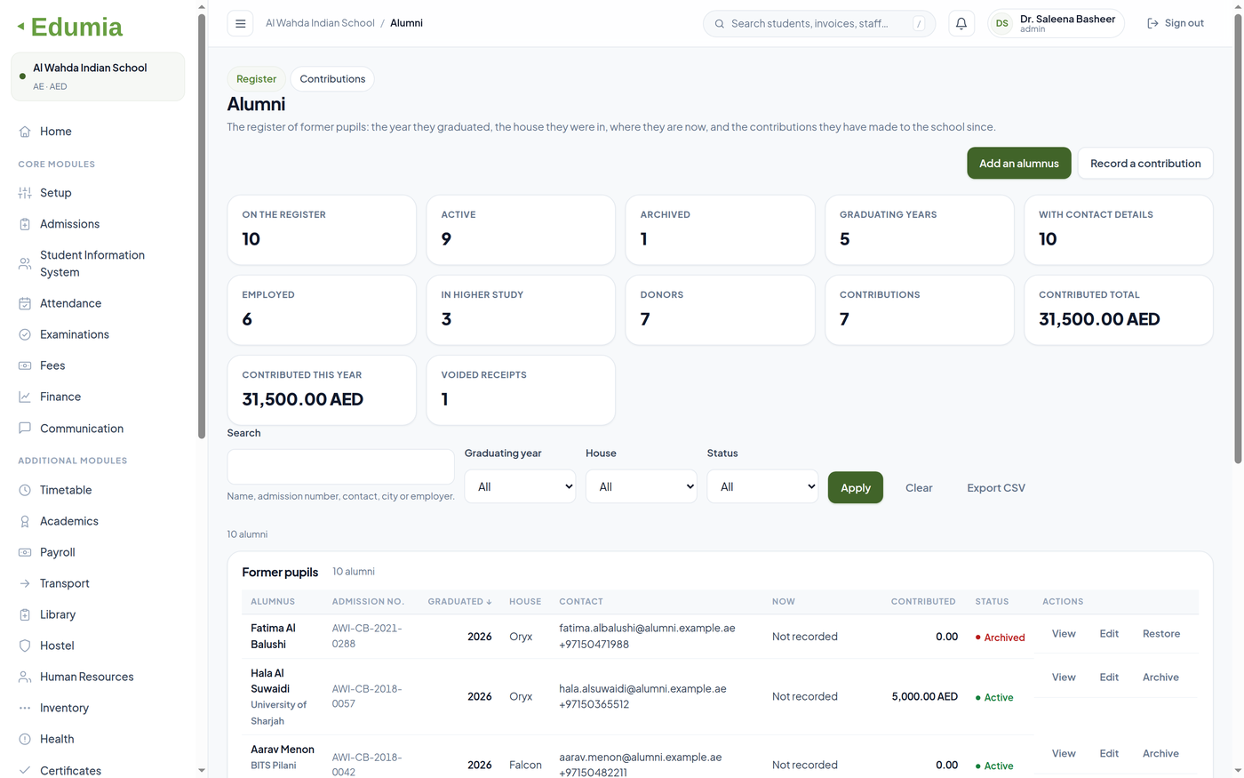Click the Health icon in sidebar
Image resolution: width=1244 pixels, height=778 pixels.
point(25,739)
